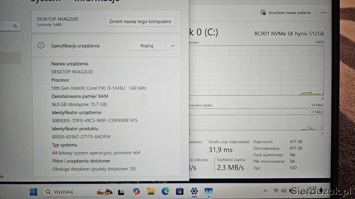The image size is (355, 199).
Task: Click the Szybkość zapisu label
Action: 231,159
